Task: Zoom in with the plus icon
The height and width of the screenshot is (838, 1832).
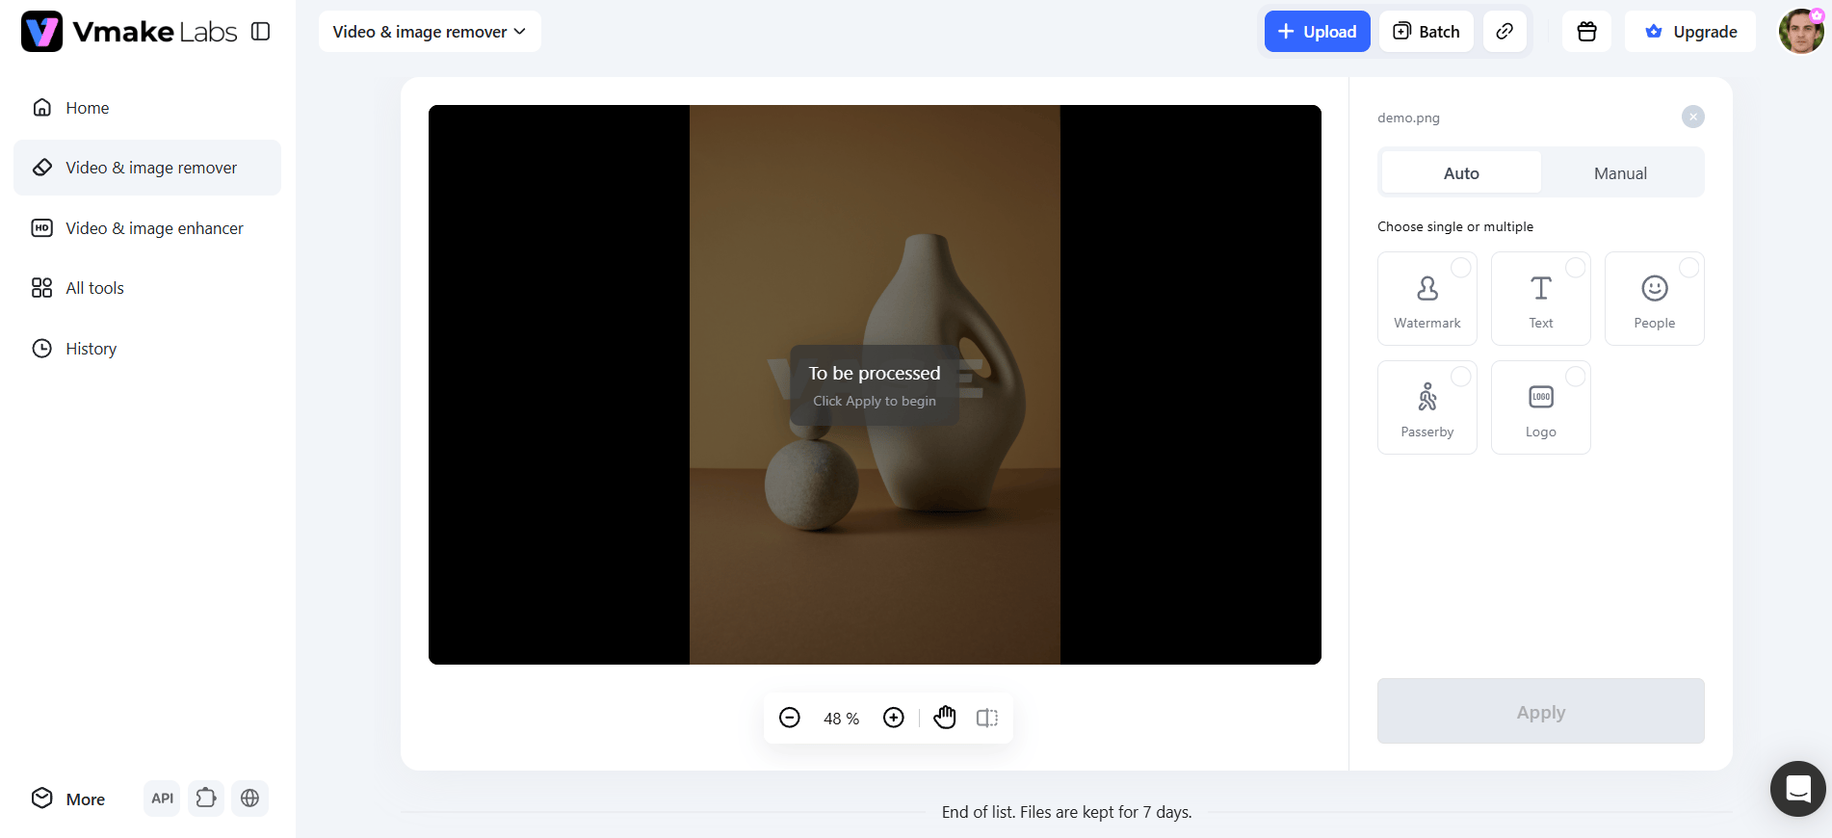Action: tap(894, 718)
